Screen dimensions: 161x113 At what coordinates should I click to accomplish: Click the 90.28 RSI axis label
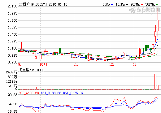coord(12,95)
